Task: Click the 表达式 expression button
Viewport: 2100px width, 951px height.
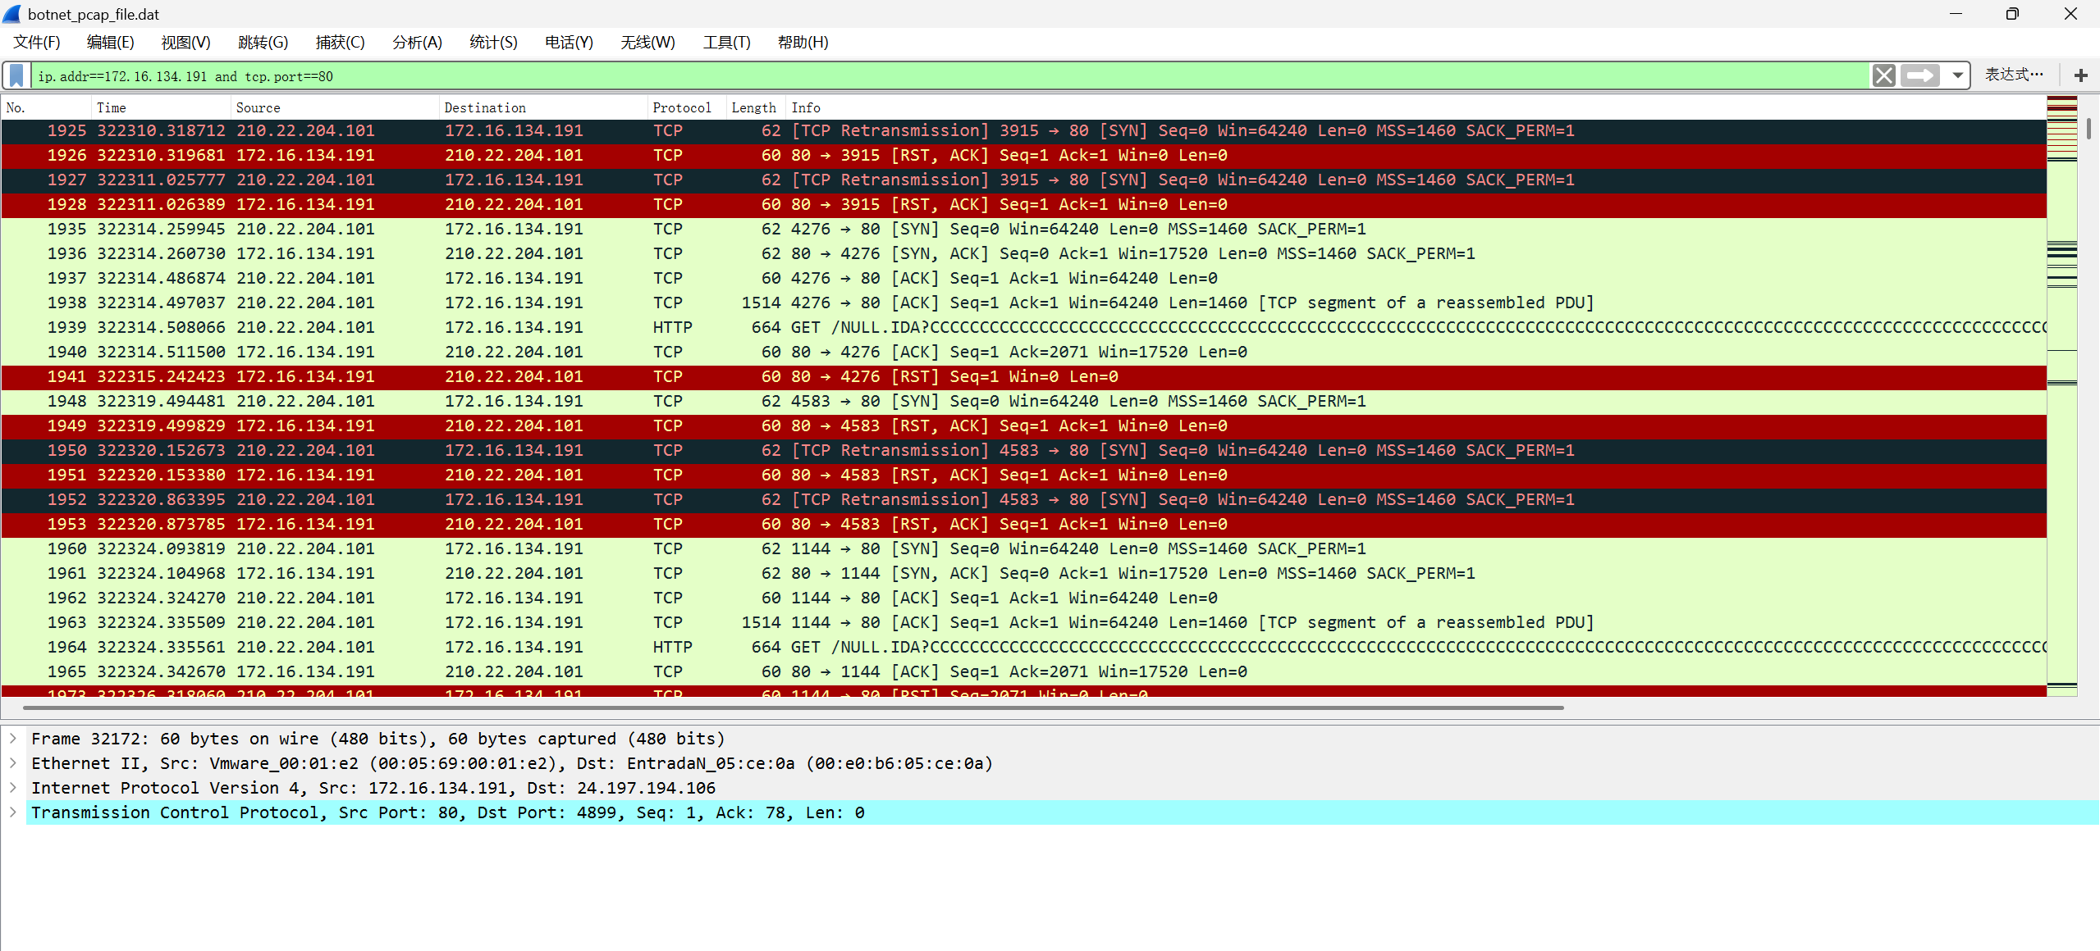Action: click(2013, 75)
